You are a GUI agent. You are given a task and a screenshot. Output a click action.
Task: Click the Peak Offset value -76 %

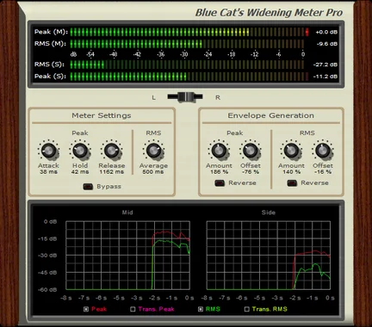[251, 172]
